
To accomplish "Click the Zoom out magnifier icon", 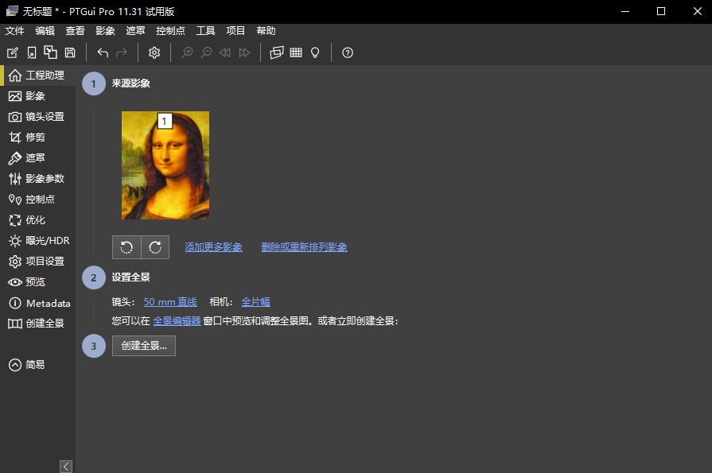I will 207,52.
